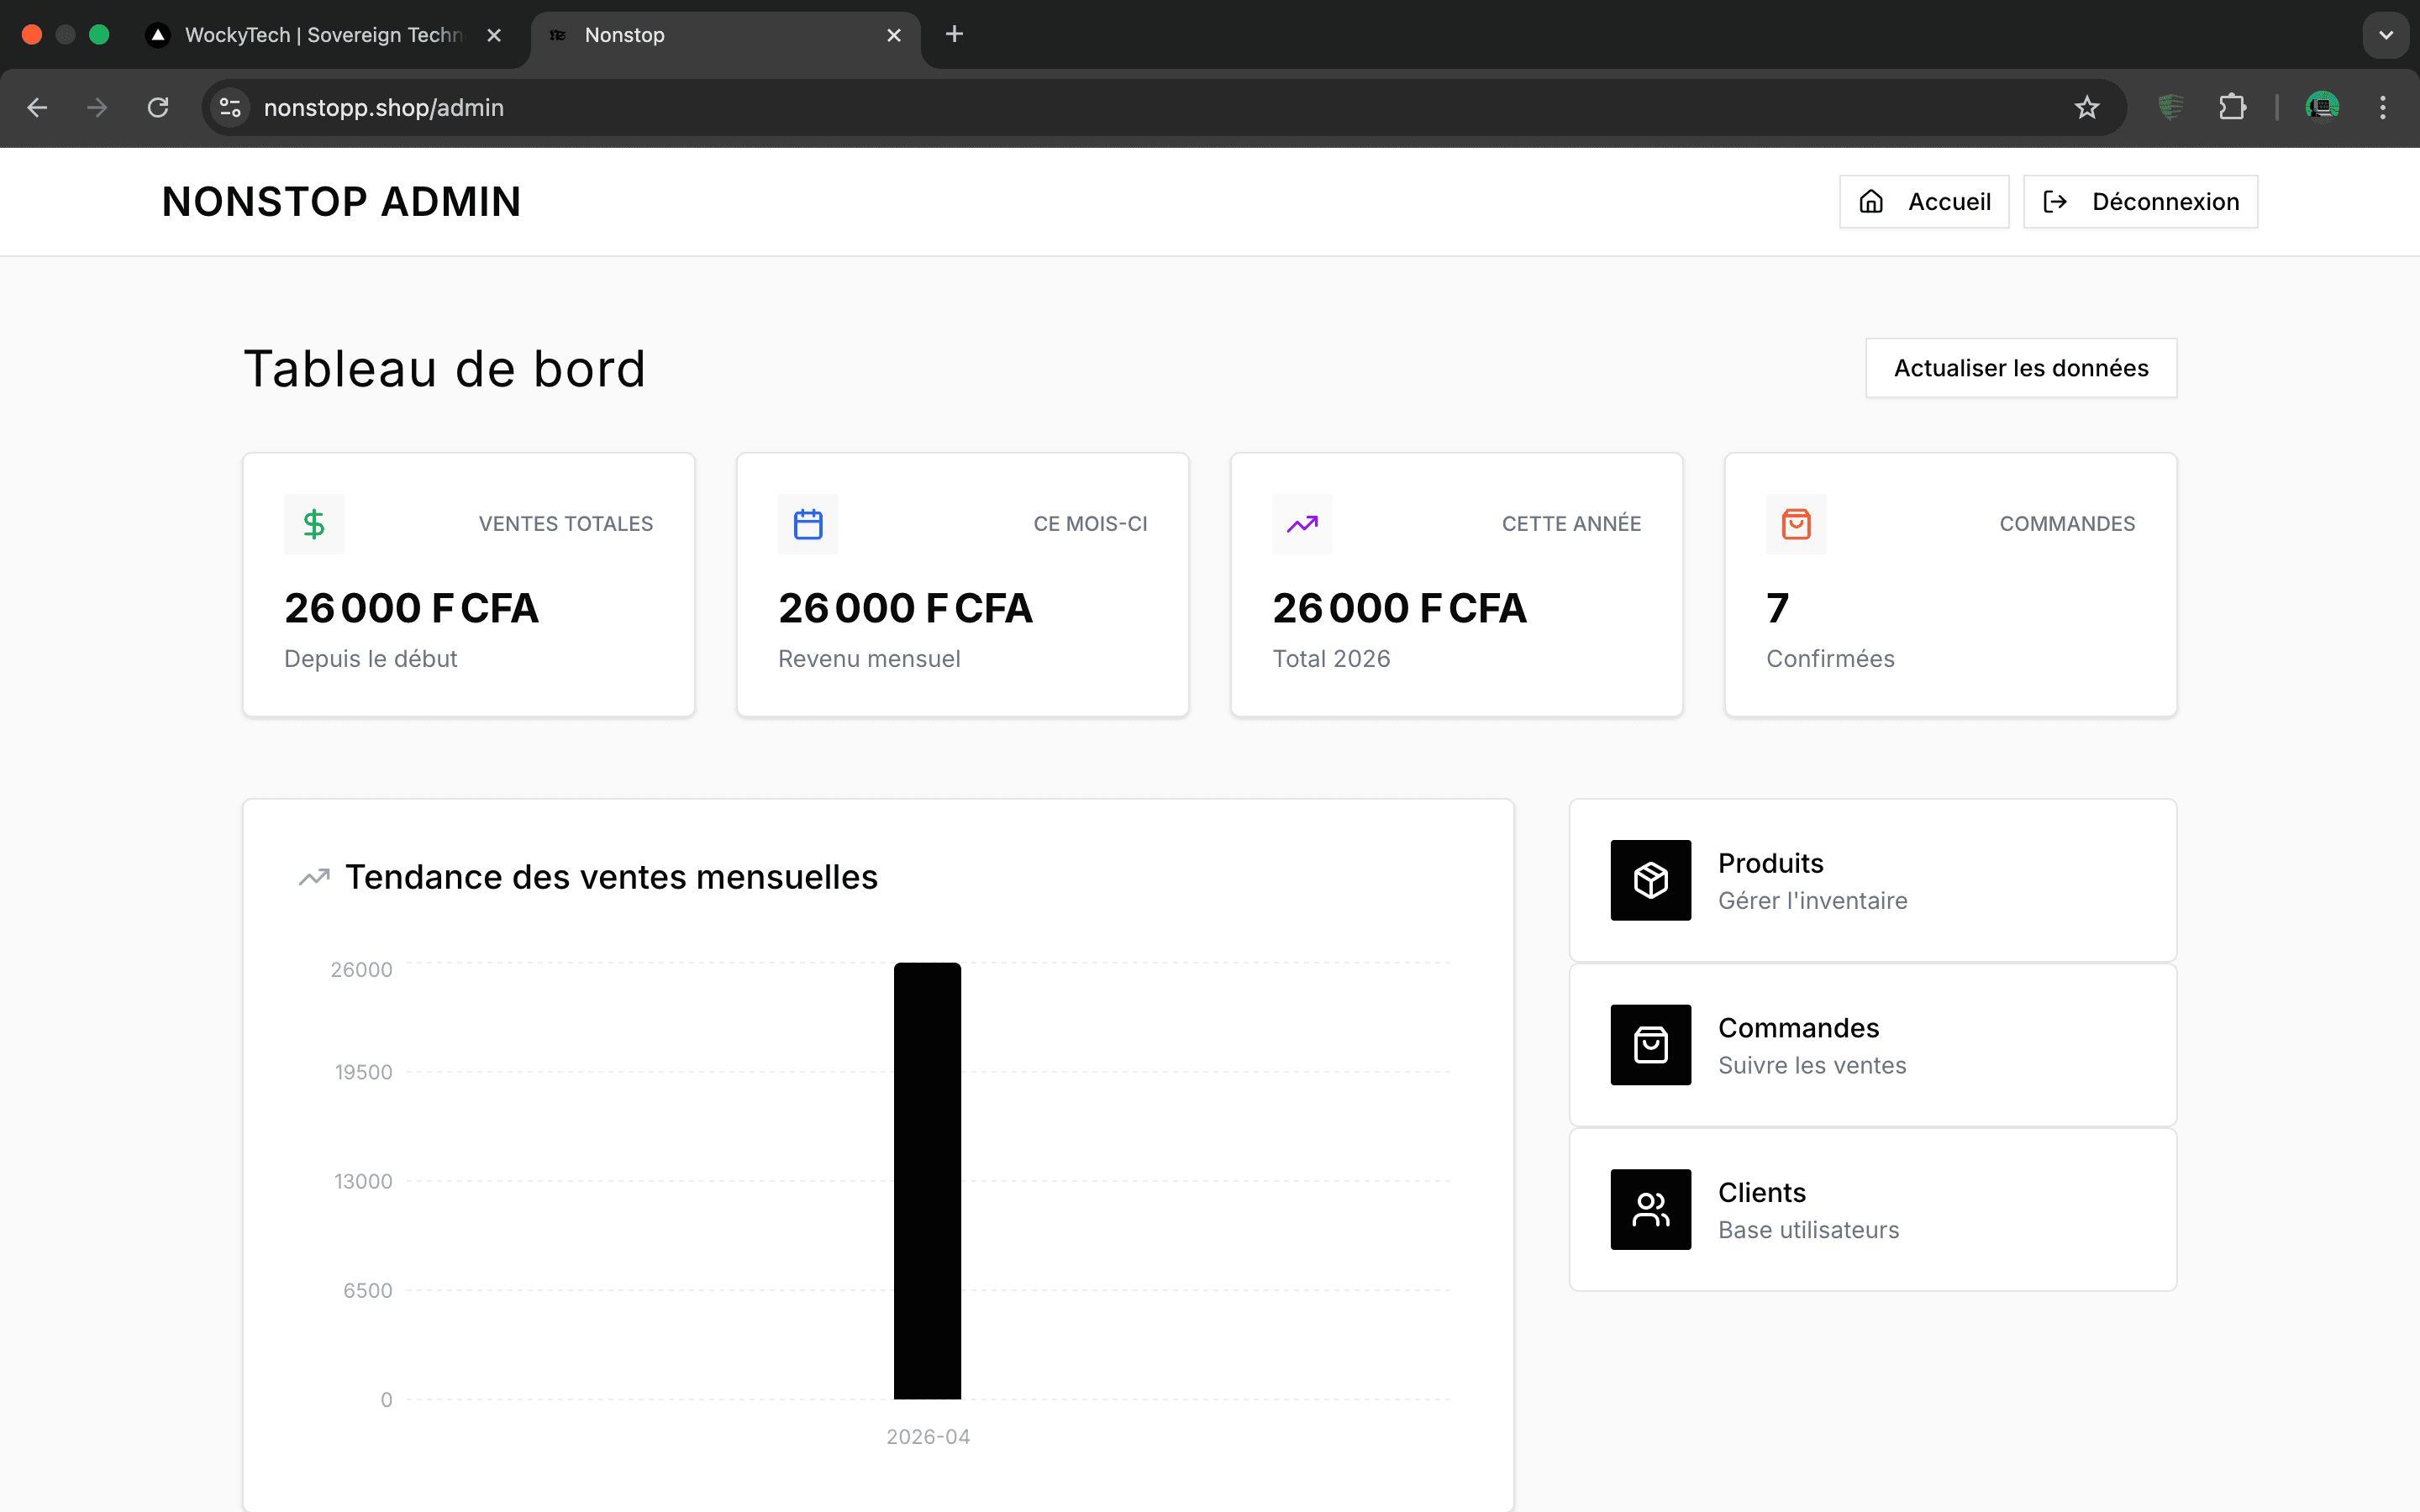
Task: Select the Nonstop tab
Action: pos(725,35)
